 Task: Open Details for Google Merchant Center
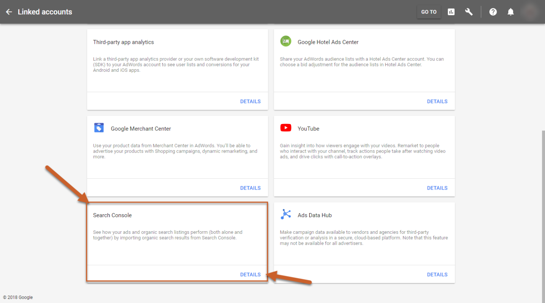[250, 188]
